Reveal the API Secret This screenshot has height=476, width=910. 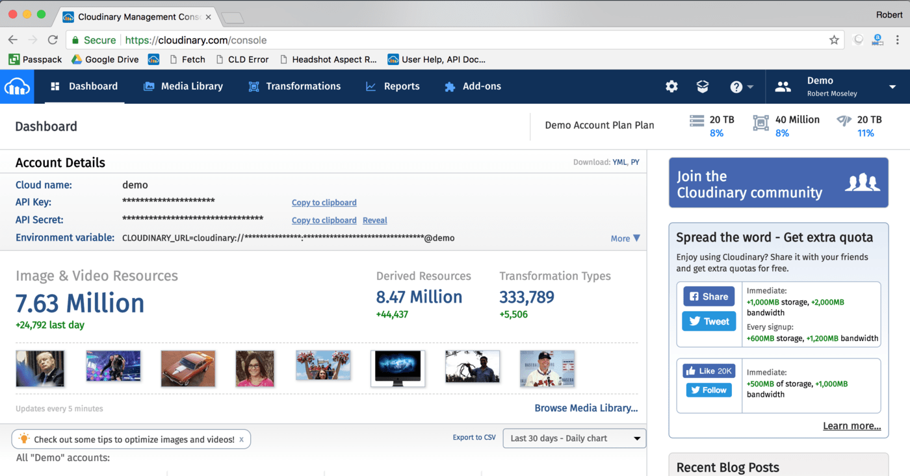(x=374, y=220)
